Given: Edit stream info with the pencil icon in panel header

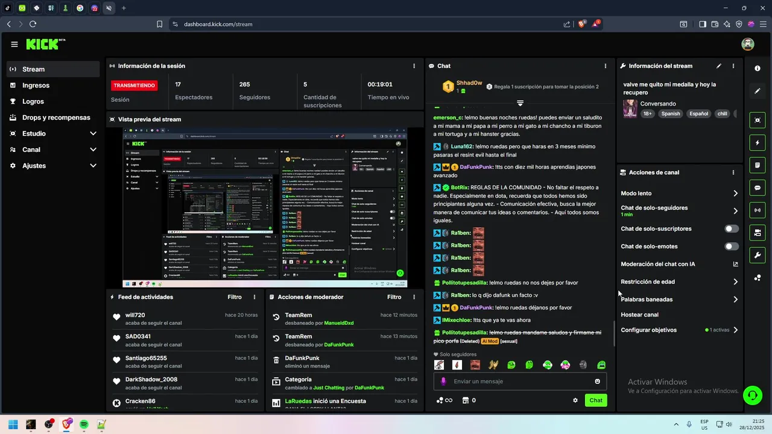Looking at the screenshot, I should point(718,66).
